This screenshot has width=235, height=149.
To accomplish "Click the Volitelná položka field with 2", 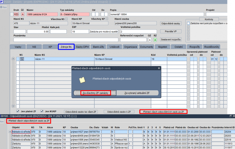I will point(138,32).
